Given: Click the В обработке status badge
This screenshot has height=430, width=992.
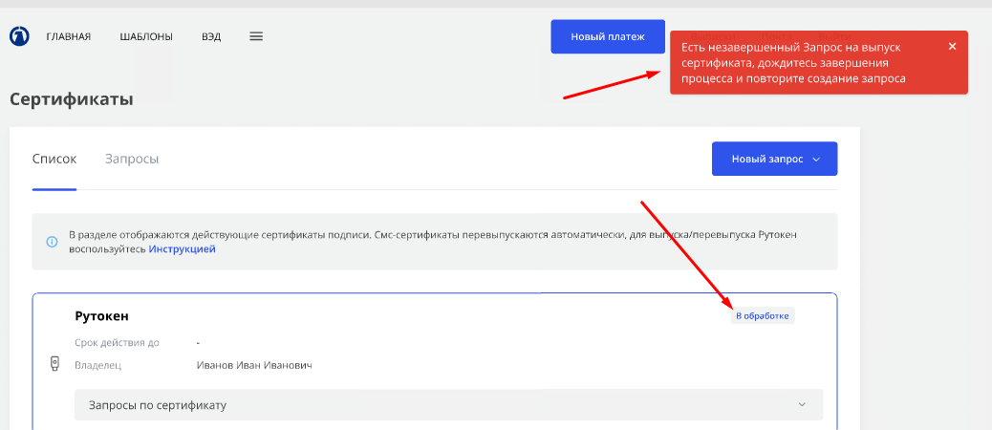Looking at the screenshot, I should pos(763,315).
